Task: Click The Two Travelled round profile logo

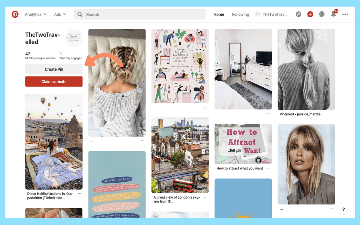Action: point(74,37)
